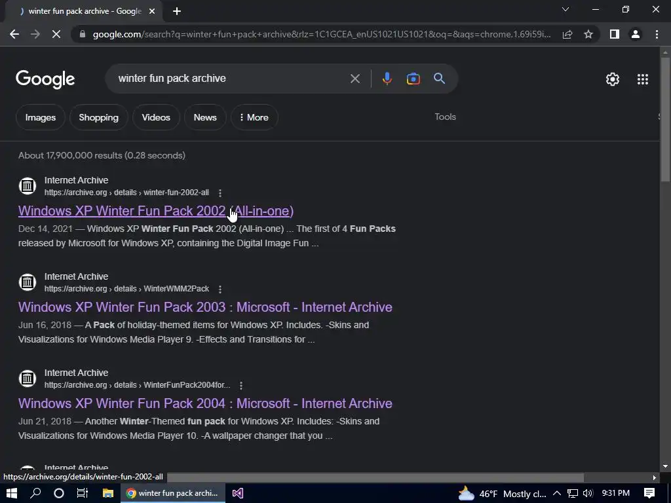The image size is (671, 503).
Task: Open Google quick settings gear
Action: point(613,79)
